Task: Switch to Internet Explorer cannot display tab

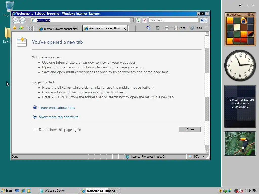Action: pos(60,29)
